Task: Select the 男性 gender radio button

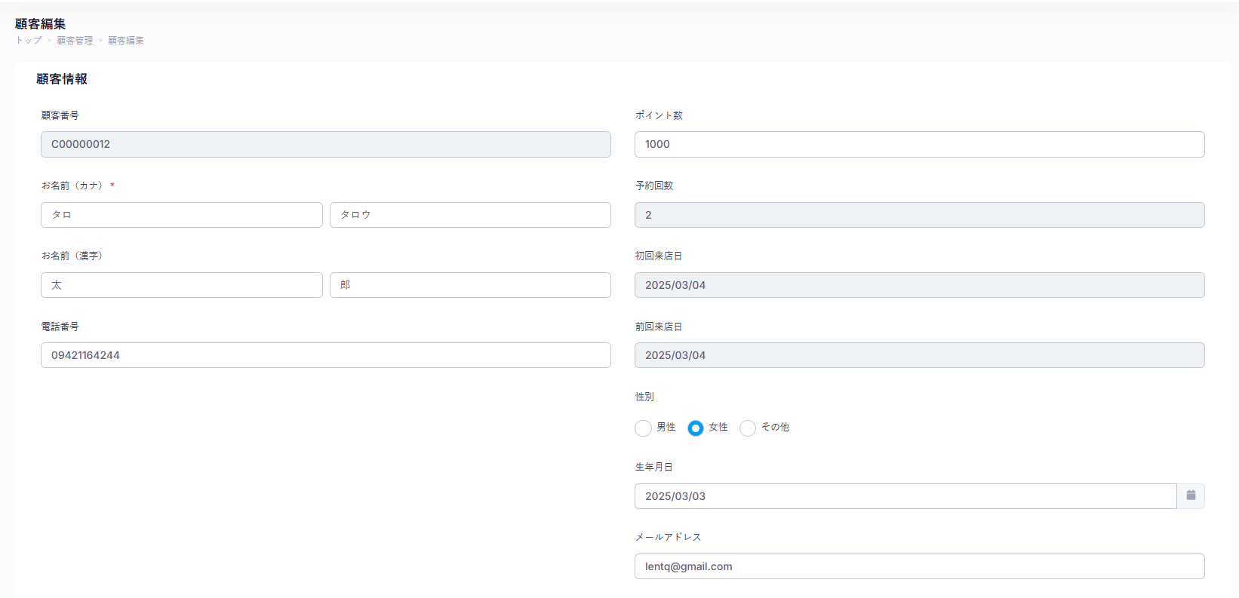Action: pyautogui.click(x=643, y=428)
